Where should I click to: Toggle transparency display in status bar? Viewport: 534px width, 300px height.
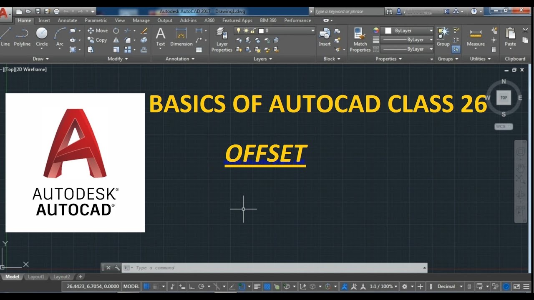[267, 287]
